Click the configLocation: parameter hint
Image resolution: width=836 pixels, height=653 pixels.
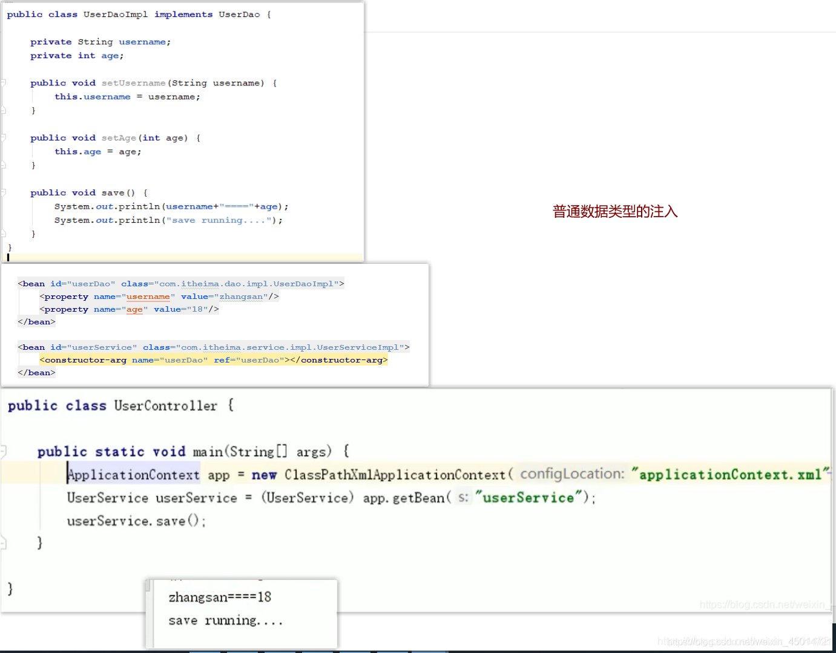[572, 474]
